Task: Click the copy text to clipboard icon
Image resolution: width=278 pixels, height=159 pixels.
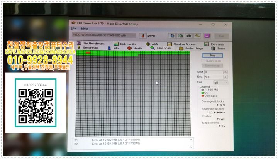Action: click(x=171, y=36)
